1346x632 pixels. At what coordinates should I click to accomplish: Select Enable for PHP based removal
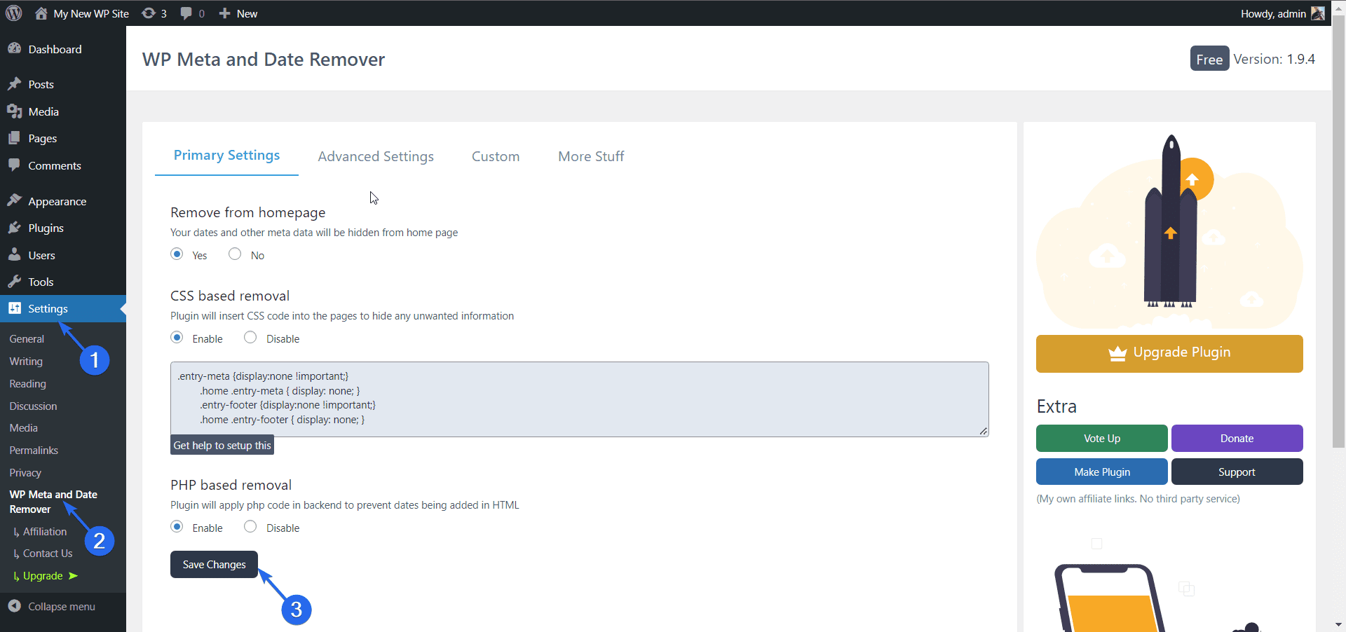click(x=177, y=526)
